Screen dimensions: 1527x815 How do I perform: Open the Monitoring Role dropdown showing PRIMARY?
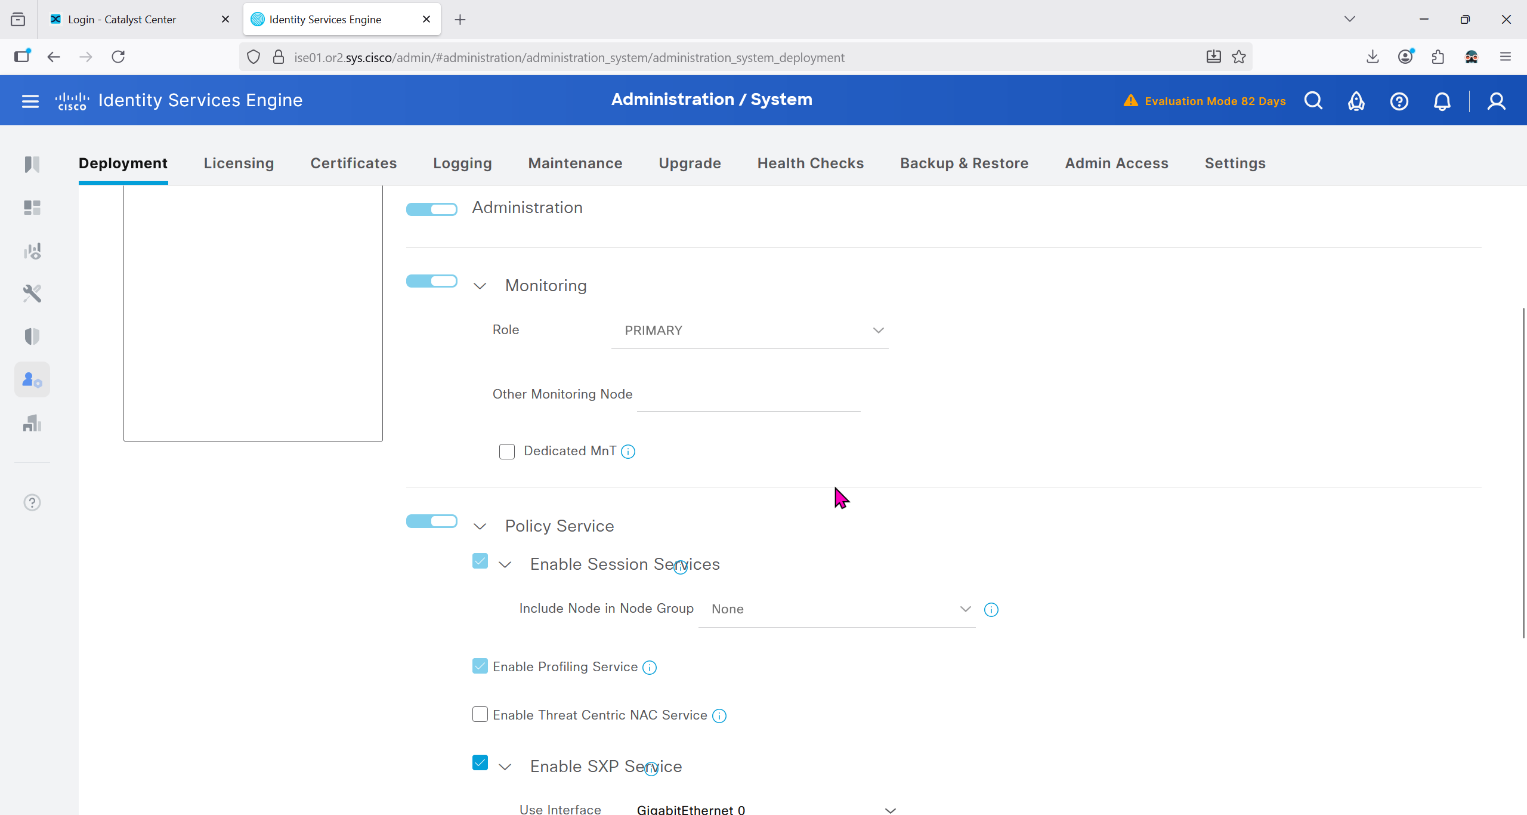coord(750,331)
